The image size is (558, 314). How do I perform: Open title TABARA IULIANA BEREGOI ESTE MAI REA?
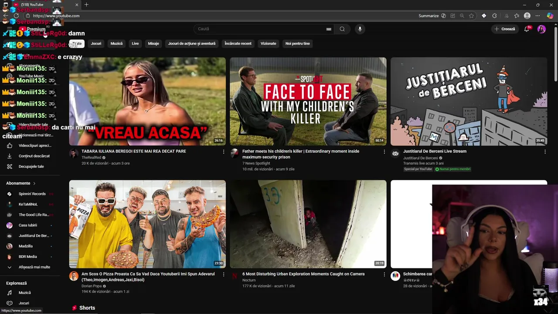[x=134, y=151]
